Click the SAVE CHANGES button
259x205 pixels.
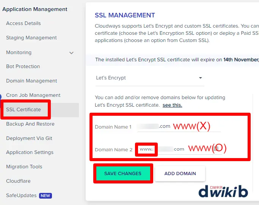pyautogui.click(x=122, y=174)
